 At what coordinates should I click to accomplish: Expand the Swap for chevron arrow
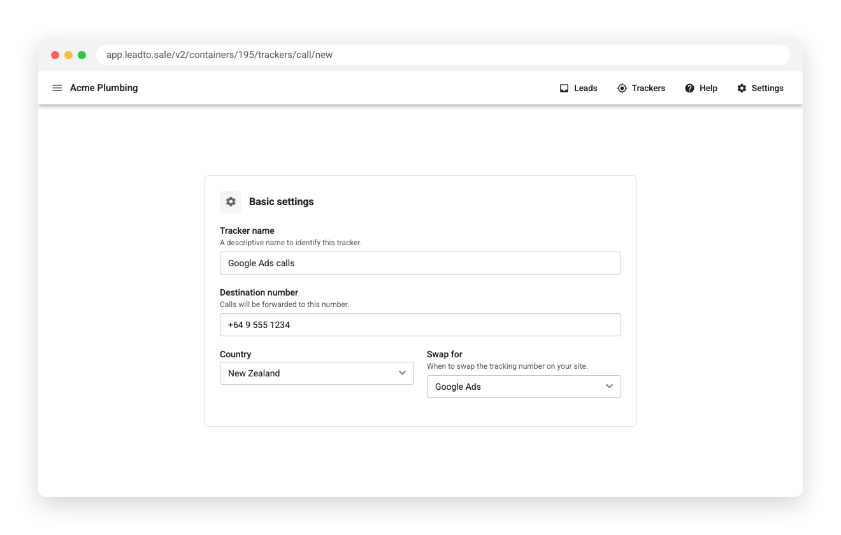(x=609, y=387)
